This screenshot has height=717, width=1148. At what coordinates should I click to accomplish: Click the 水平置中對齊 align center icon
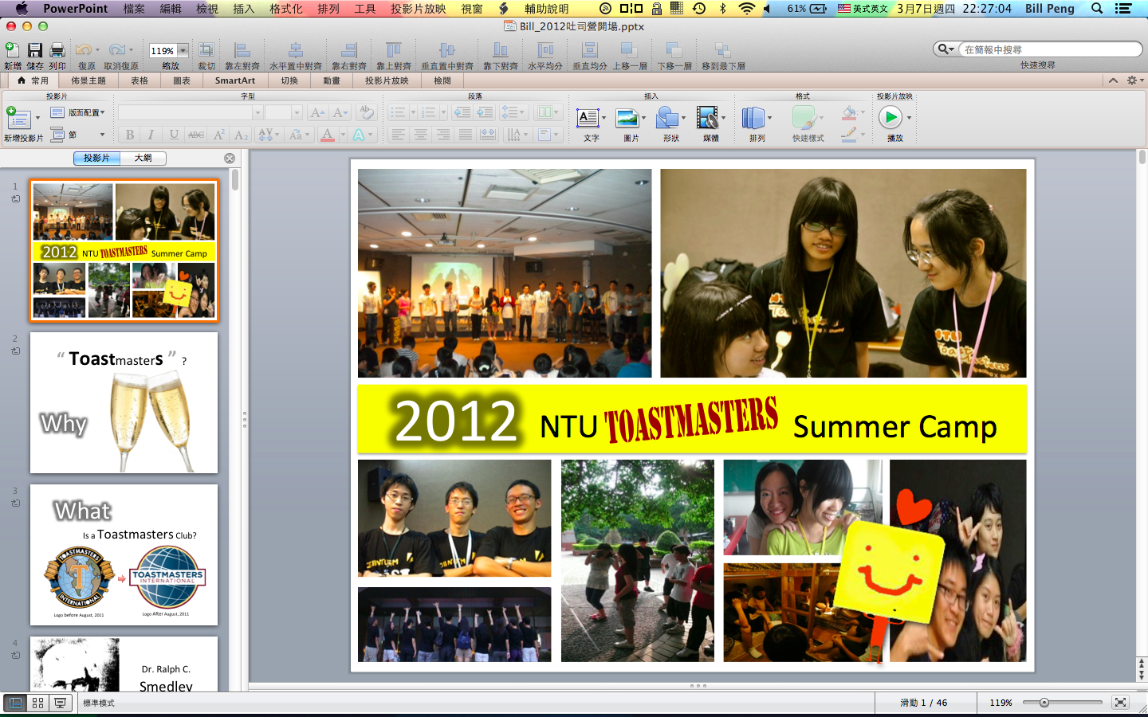[x=296, y=51]
